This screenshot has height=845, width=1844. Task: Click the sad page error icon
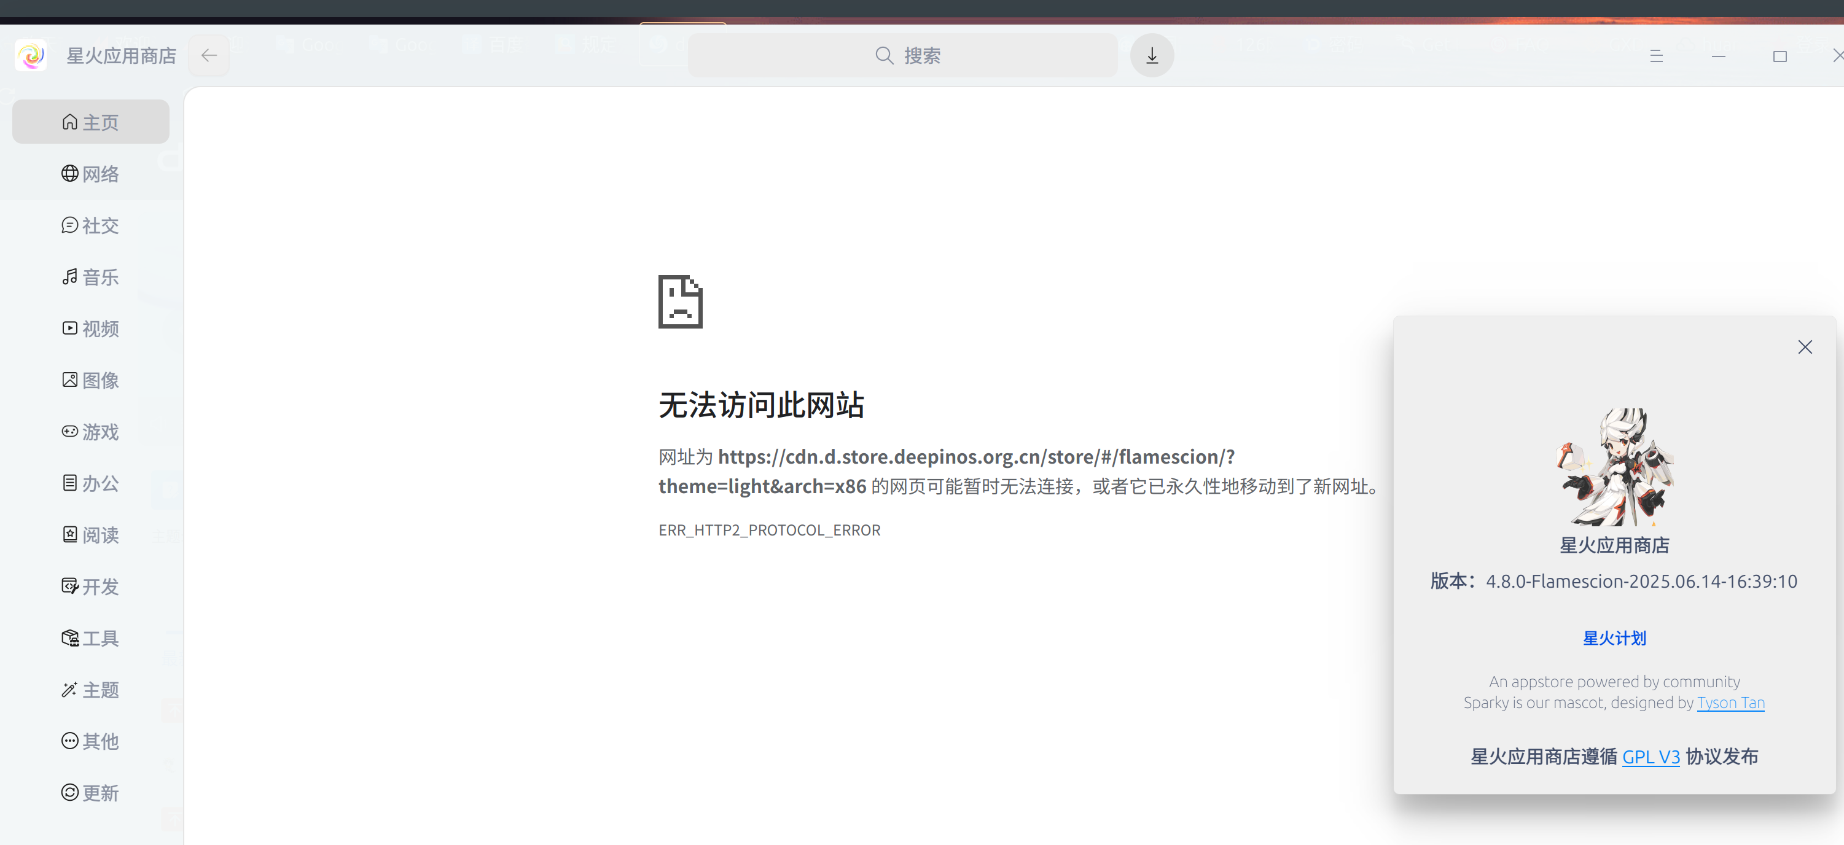[x=680, y=302]
